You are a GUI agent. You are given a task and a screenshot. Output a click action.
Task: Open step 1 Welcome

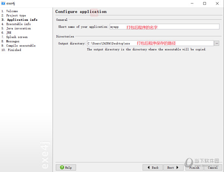pos(10,11)
